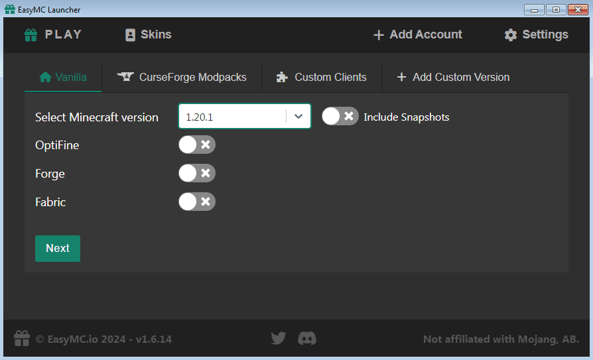Open the Add Custom Version tab
Screen dimensions: 593x360
(x=453, y=78)
